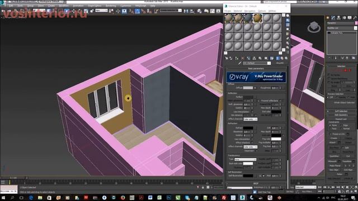
Task: Open Display tab in command panel
Action: click(x=350, y=18)
